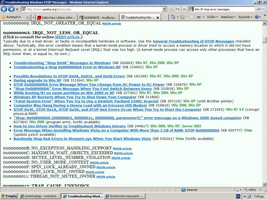This screenshot has height=200, width=267.
Task: Open the Εργαλεία (Tools) menu
Action: (245, 17)
